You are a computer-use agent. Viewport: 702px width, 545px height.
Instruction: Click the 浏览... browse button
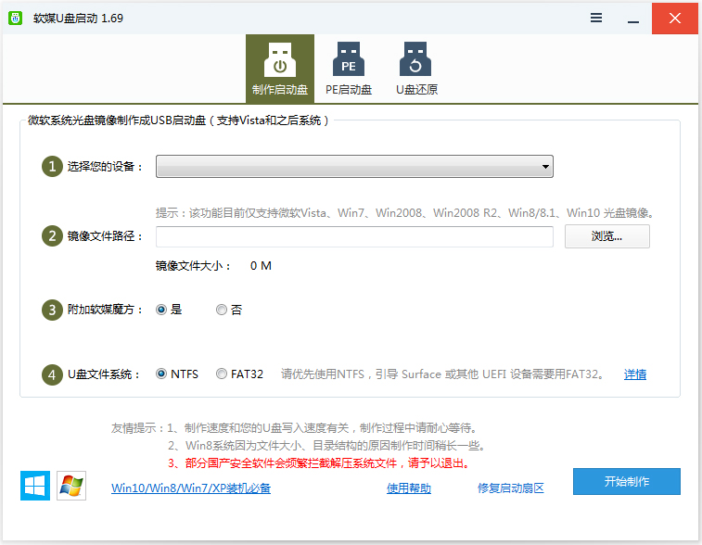coord(607,236)
